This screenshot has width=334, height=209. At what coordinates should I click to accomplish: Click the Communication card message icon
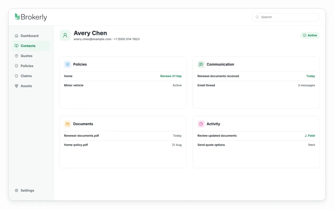201,64
